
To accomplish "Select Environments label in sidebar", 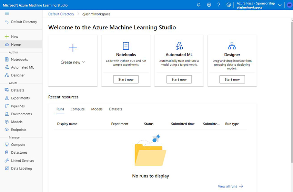I will coord(21,114).
